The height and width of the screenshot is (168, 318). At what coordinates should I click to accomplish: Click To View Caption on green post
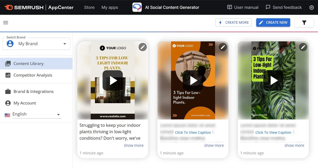[x=273, y=132]
